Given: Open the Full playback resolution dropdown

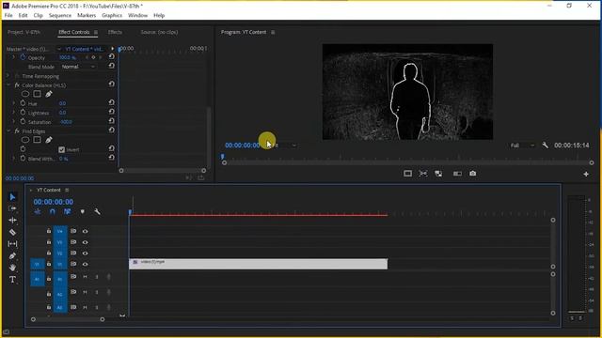Looking at the screenshot, I should 522,146.
